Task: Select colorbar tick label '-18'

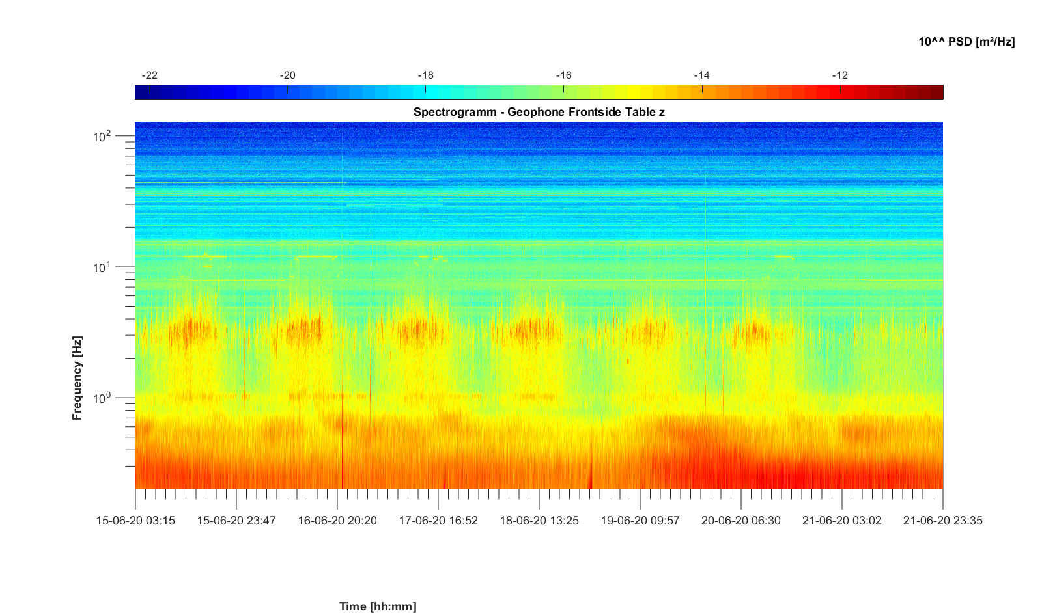Action: tap(425, 75)
